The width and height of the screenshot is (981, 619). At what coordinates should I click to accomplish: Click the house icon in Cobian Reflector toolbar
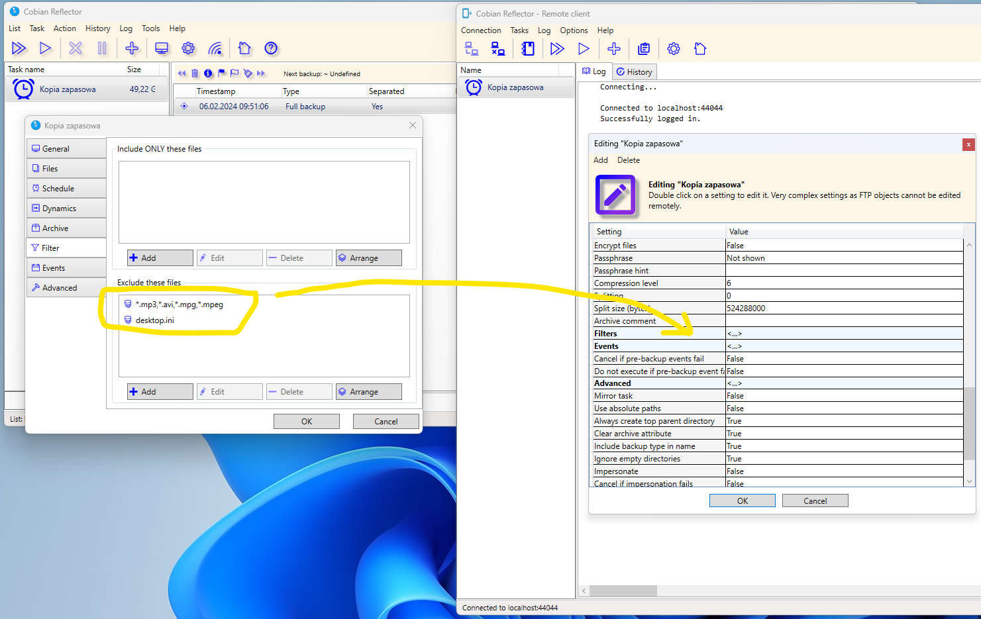244,48
